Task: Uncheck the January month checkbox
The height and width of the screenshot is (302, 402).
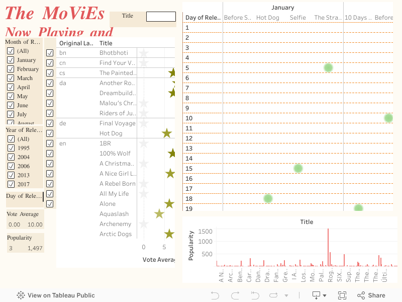Action: (11, 60)
